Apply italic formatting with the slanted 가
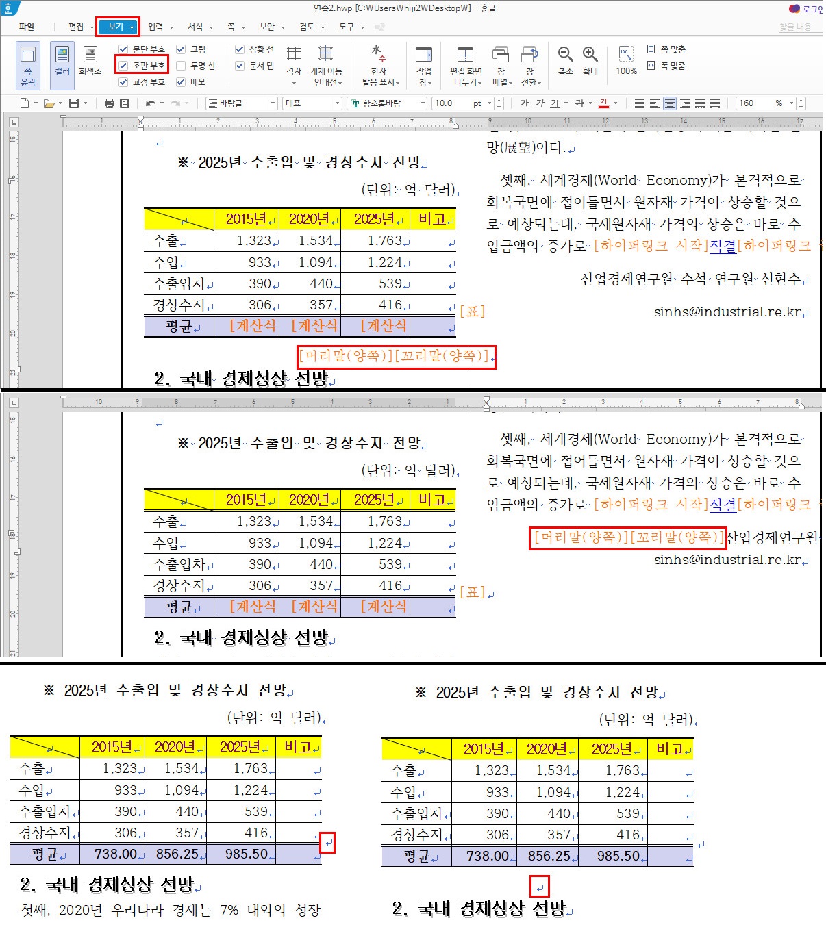The height and width of the screenshot is (927, 826). pyautogui.click(x=540, y=103)
